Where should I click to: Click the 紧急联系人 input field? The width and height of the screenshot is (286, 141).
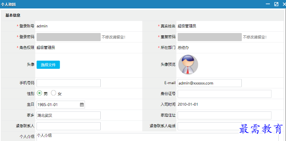coord(68,126)
